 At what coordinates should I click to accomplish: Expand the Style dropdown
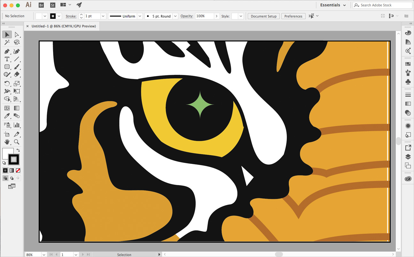click(241, 16)
